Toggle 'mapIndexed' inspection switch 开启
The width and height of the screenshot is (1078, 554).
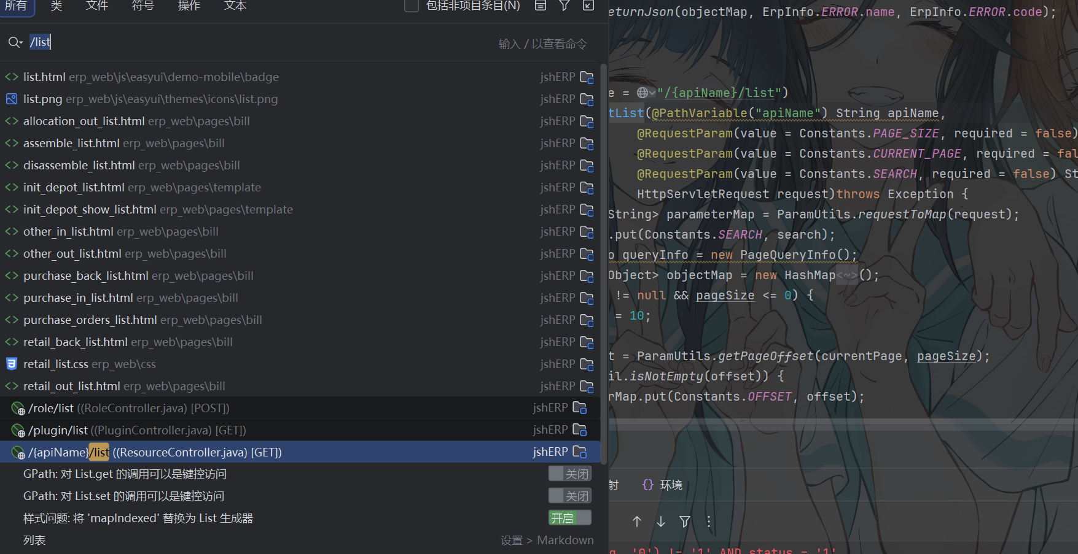[x=570, y=518]
